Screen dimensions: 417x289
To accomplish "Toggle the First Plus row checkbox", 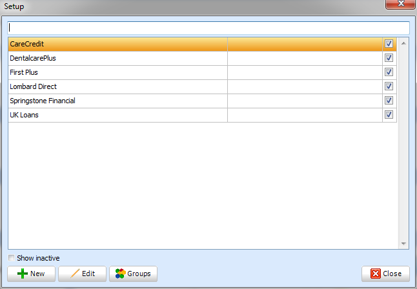I will (x=389, y=72).
